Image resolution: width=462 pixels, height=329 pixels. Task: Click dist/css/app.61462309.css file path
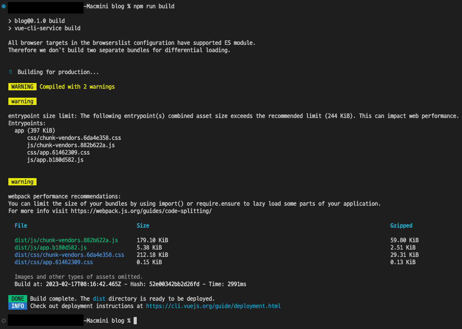pos(54,262)
